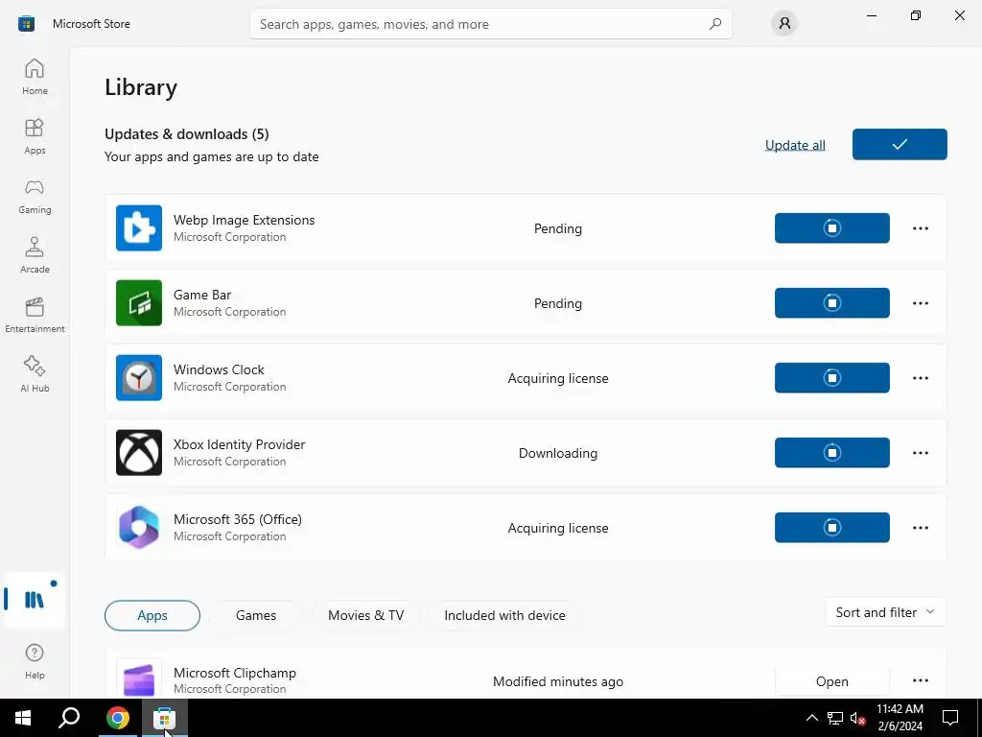Image resolution: width=982 pixels, height=737 pixels.
Task: Open Windows taskbar search
Action: click(69, 718)
